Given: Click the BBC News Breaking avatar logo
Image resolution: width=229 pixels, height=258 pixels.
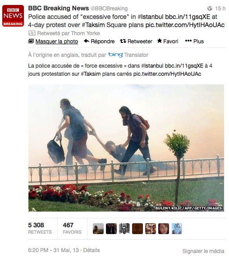Looking at the screenshot, I should coord(13,16).
